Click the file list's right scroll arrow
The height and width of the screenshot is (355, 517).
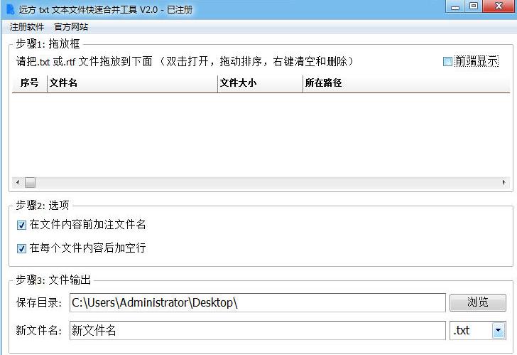(x=504, y=183)
